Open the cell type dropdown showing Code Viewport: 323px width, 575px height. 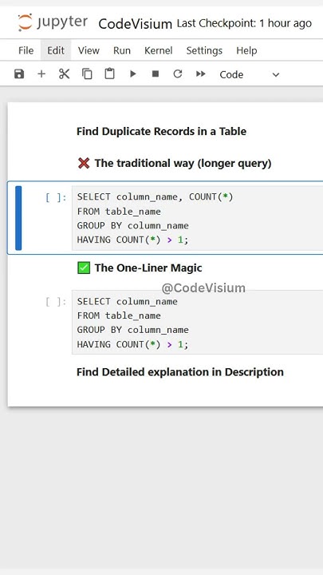pos(250,74)
